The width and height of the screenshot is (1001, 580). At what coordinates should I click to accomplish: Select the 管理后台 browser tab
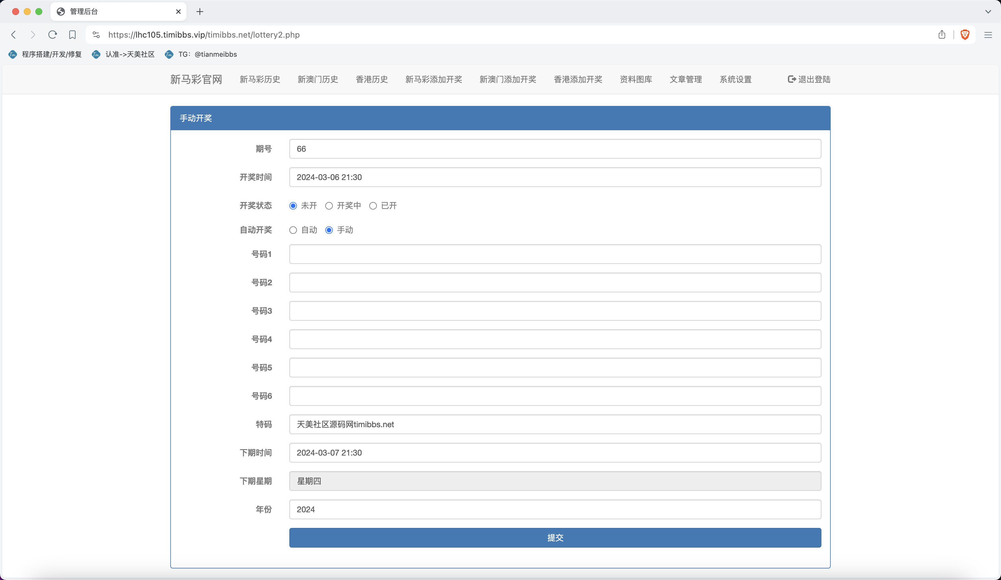118,12
